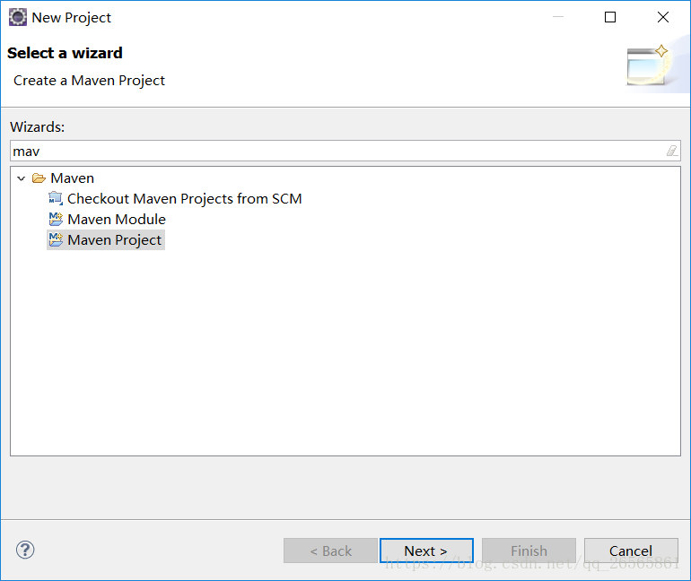Click the greyed-out Finish button

(529, 551)
